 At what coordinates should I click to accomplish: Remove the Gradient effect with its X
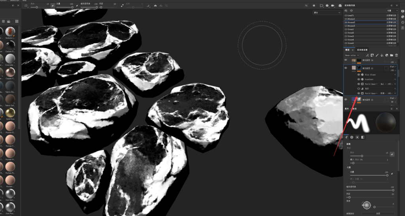395,79
